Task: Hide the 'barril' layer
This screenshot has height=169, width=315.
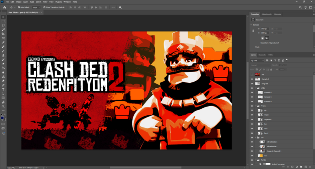Action: tap(252, 133)
